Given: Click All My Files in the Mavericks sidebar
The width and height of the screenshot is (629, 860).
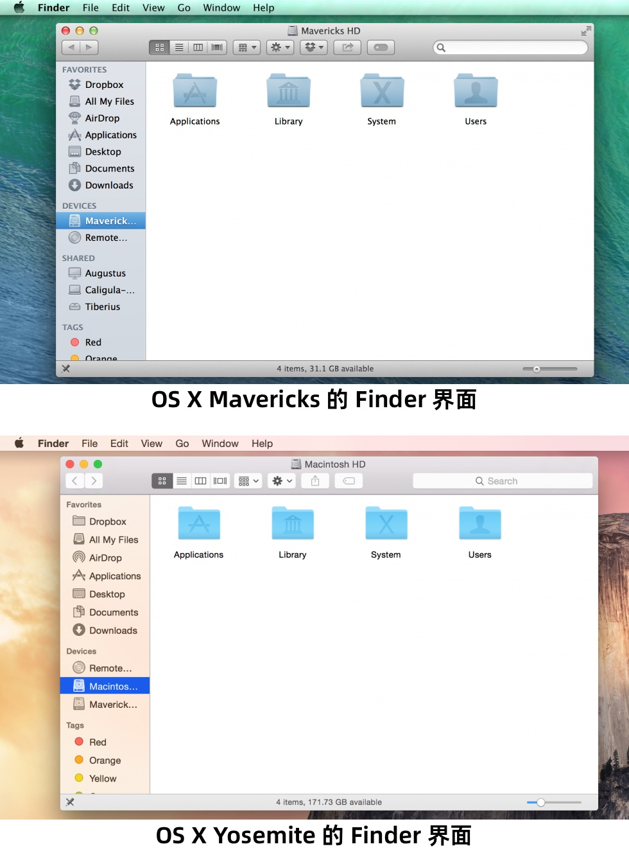Looking at the screenshot, I should (108, 101).
